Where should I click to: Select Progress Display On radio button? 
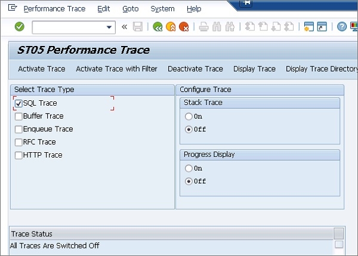(189, 168)
